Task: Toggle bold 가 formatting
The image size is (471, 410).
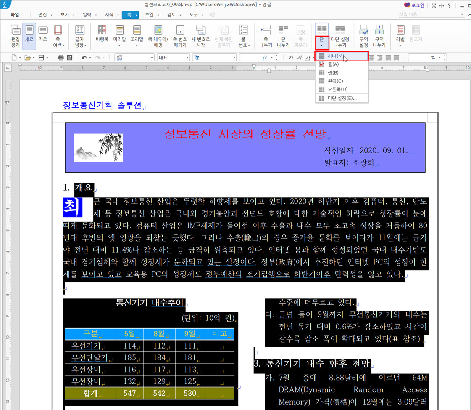Action: 291,58
